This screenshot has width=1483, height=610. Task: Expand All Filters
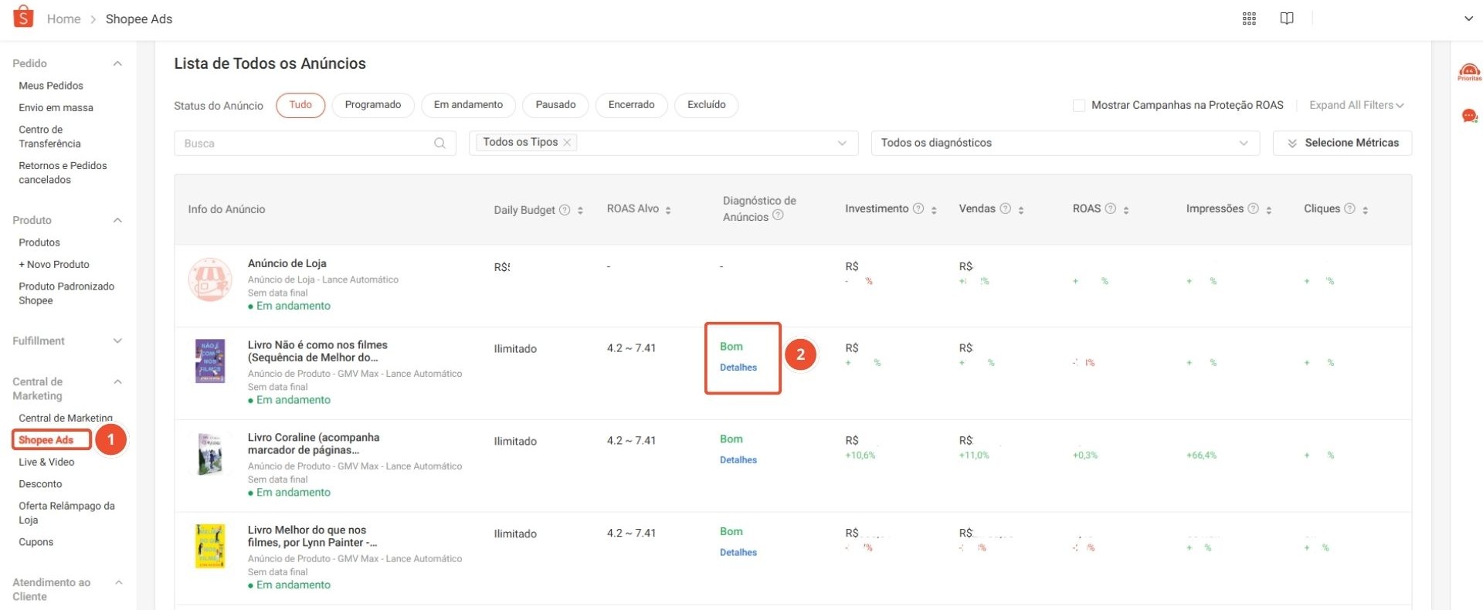[1356, 105]
